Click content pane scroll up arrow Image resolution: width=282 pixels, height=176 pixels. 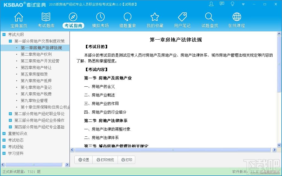tap(279, 34)
